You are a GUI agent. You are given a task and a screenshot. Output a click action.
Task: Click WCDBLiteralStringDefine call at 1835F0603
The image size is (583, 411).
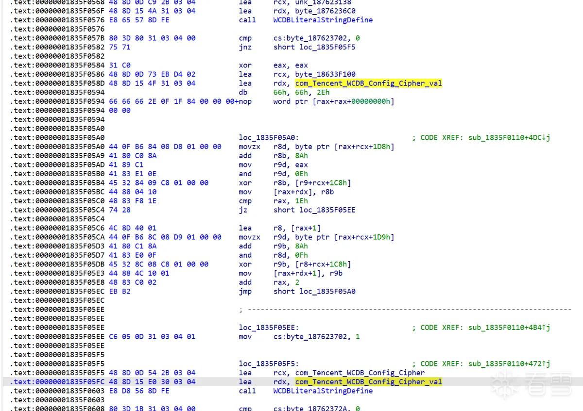[x=323, y=391]
